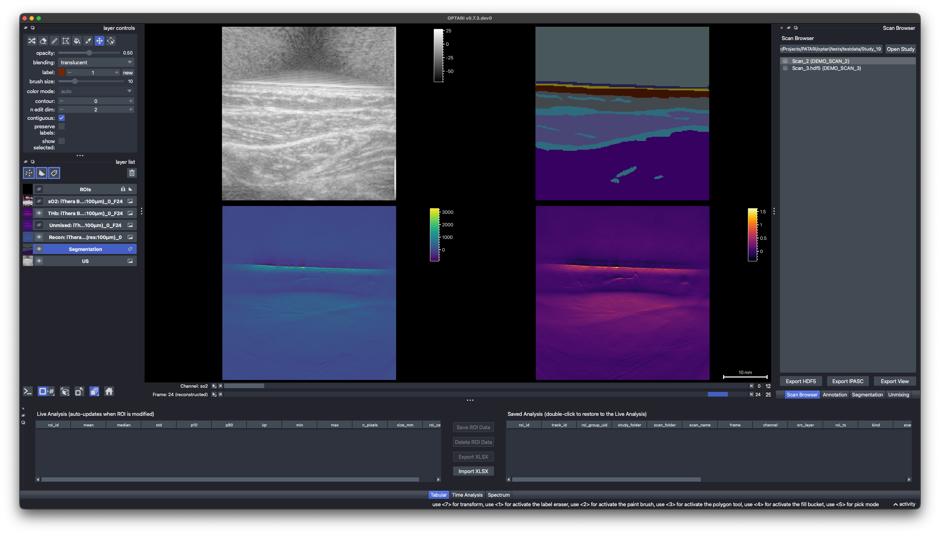The width and height of the screenshot is (940, 535).
Task: Activate the fill bucket tool
Action: 77,41
